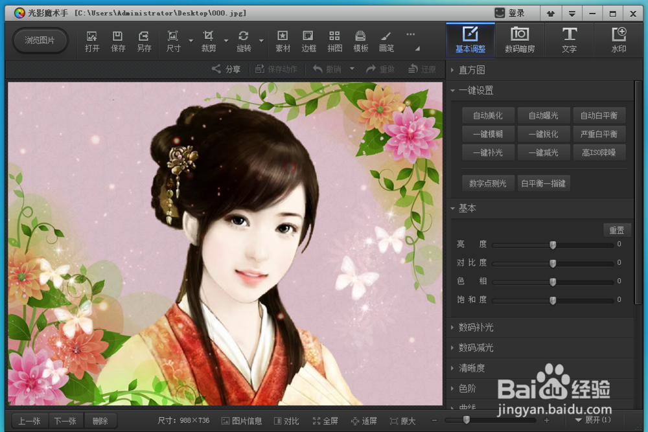Click the 还原 (Restore) icon
Screen dimensions: 648x432
pyautogui.click(x=422, y=69)
